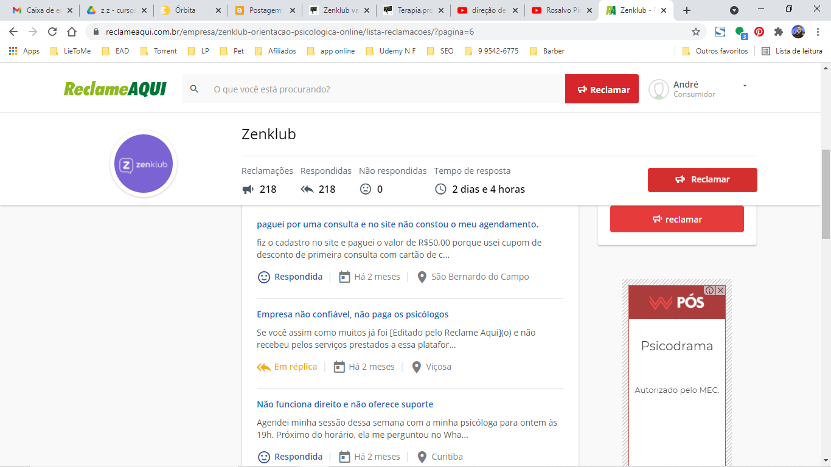Image resolution: width=831 pixels, height=467 pixels.
Task: Open the Extensions puzzle icon
Action: (x=779, y=32)
